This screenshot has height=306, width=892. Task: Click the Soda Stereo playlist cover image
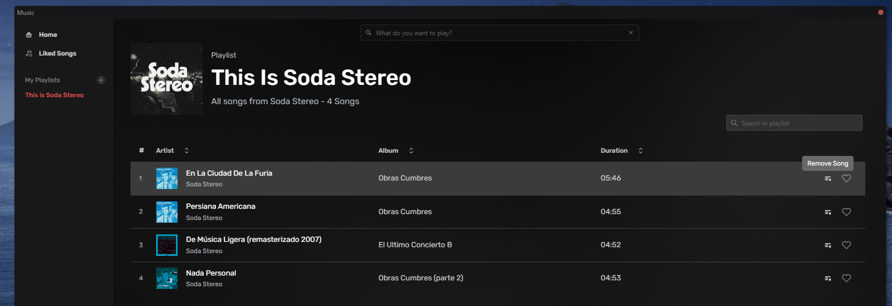[166, 79]
